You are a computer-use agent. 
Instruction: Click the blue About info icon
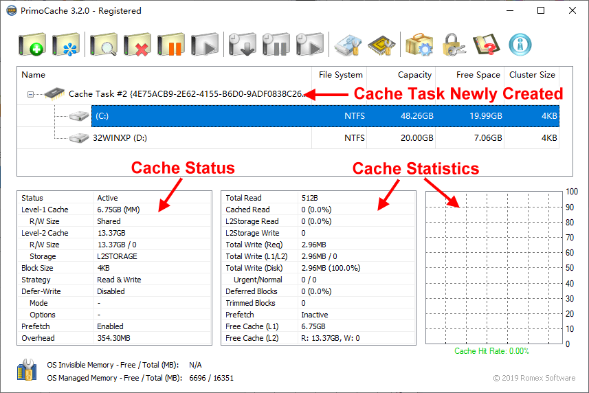(520, 45)
